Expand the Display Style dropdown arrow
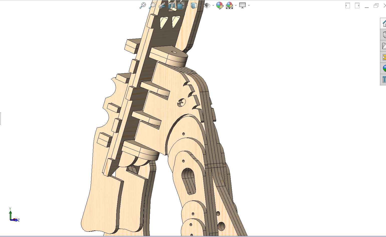The height and width of the screenshot is (237, 386). 200,6
